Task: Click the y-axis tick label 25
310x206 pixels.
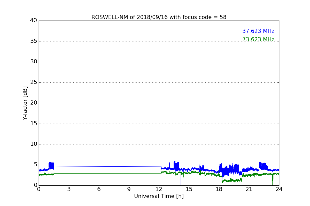Action: click(34, 82)
